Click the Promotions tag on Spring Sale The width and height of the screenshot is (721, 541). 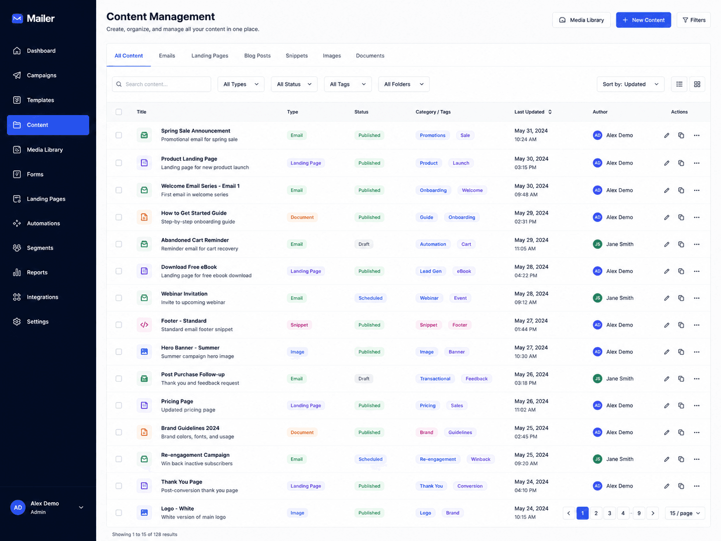pos(432,135)
